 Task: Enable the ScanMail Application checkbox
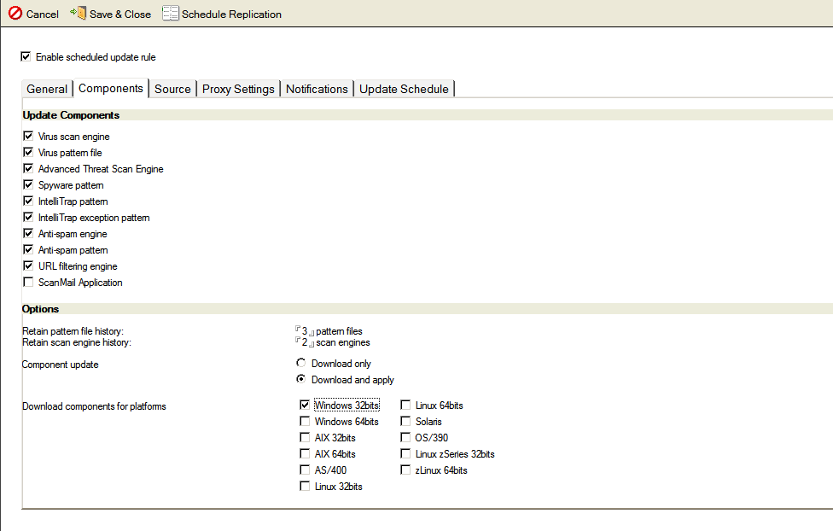tap(29, 283)
